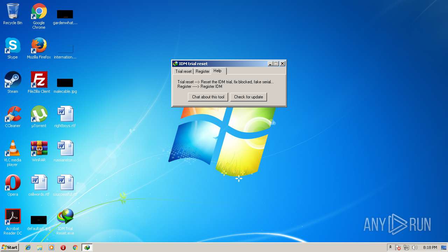This screenshot has height=252, width=448.
Task: Switch to the Trial reset tab
Action: coord(183,71)
